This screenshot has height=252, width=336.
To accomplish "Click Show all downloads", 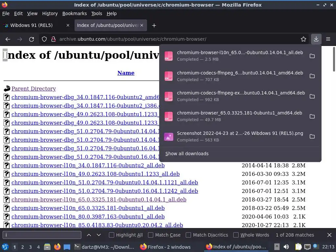I will tap(187, 154).
